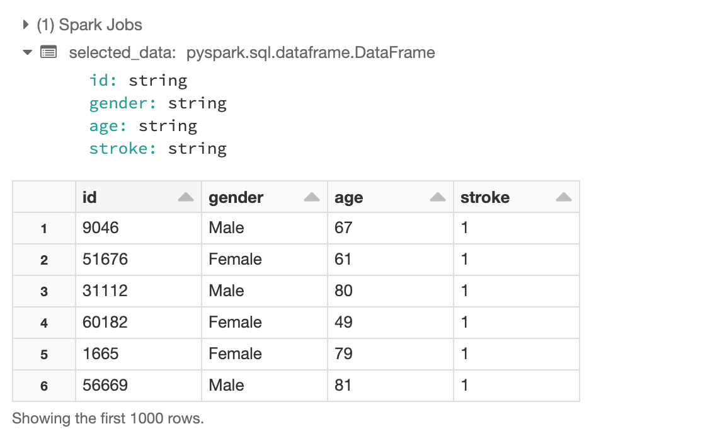Select the row numbered 3
The image size is (710, 431).
tap(43, 291)
